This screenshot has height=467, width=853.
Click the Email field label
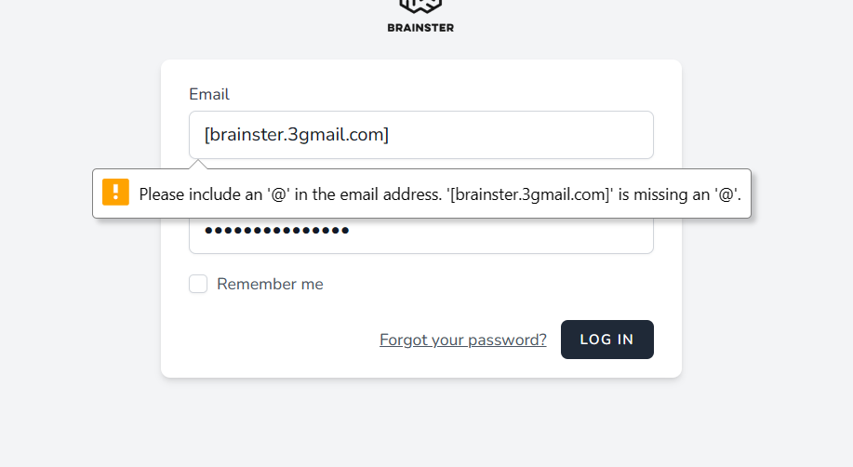coord(208,94)
